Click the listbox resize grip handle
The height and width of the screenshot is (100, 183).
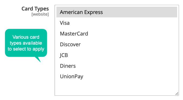tap(177, 94)
